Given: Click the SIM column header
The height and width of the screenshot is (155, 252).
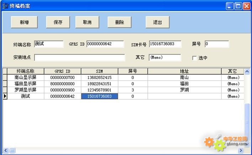Looking at the screenshot, I should pyautogui.click(x=99, y=71).
